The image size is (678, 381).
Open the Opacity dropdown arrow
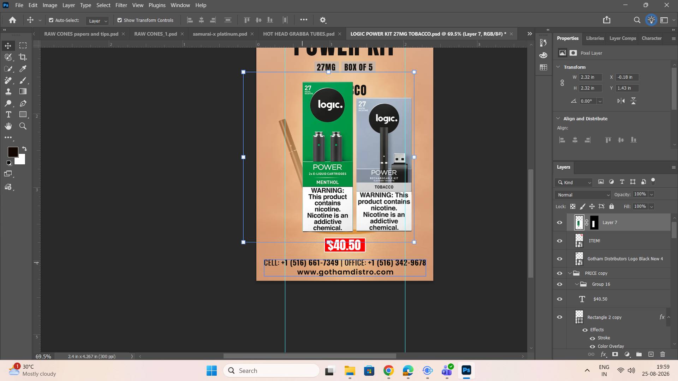pyautogui.click(x=652, y=194)
